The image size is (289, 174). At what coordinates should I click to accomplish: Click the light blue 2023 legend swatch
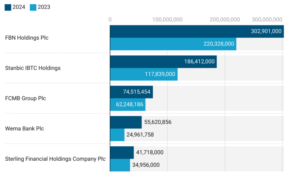pos(33,7)
